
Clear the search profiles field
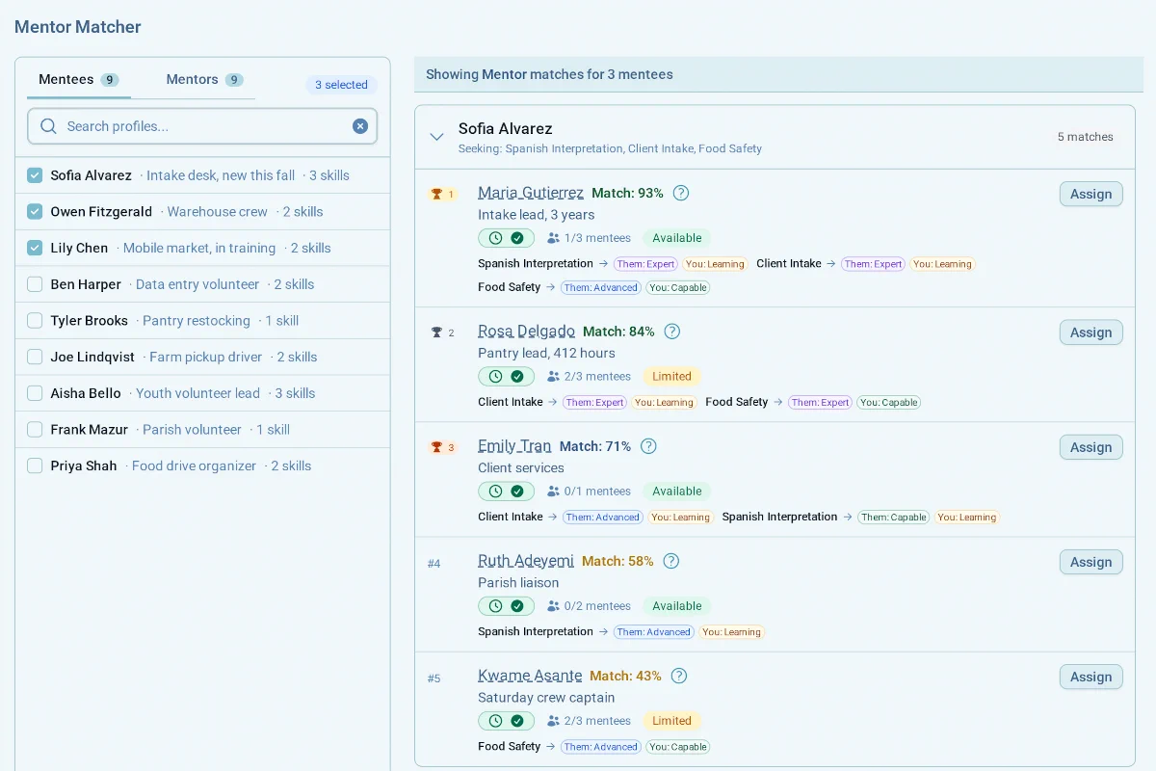point(360,126)
